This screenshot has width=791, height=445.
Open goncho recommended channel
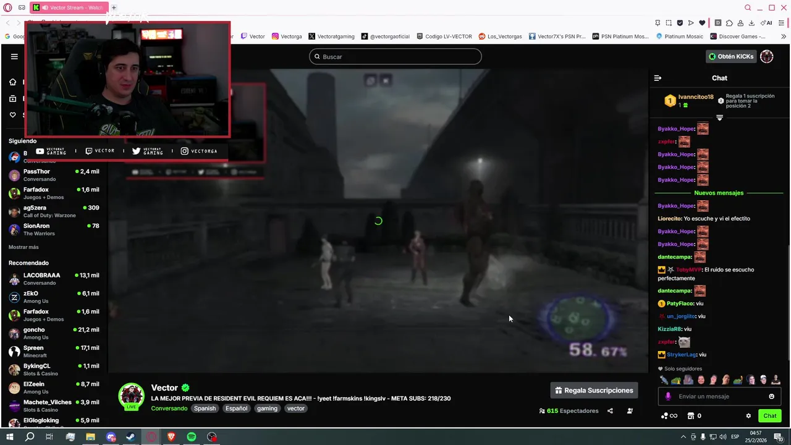[54, 333]
